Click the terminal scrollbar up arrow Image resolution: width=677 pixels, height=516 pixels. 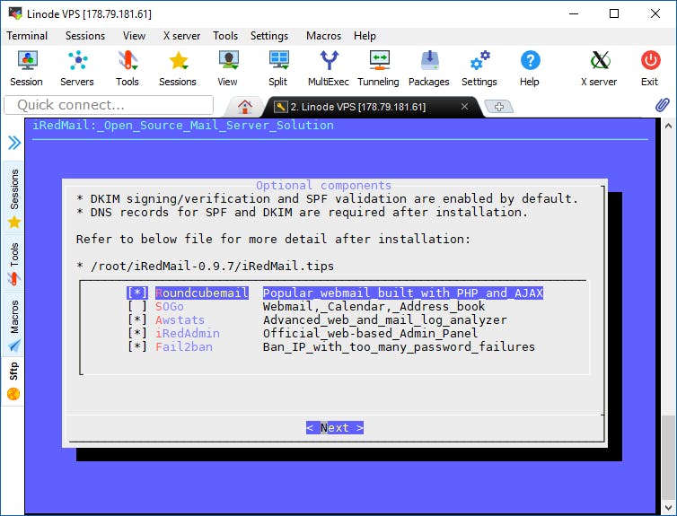[x=668, y=126]
